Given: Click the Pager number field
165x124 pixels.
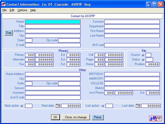Looking at the screenshot, I should [114, 60].
